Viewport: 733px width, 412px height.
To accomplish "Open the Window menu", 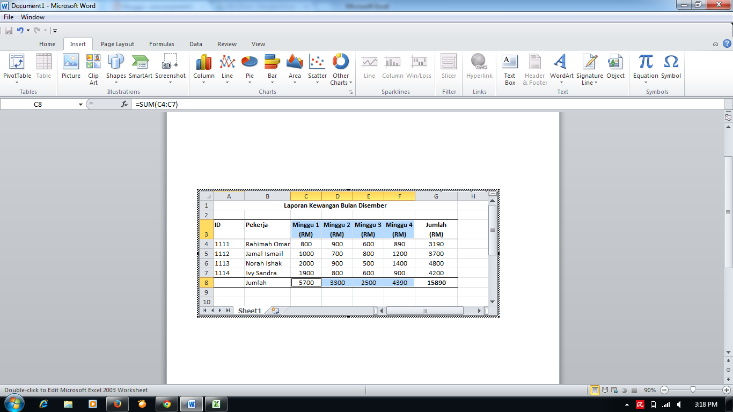I will [33, 17].
